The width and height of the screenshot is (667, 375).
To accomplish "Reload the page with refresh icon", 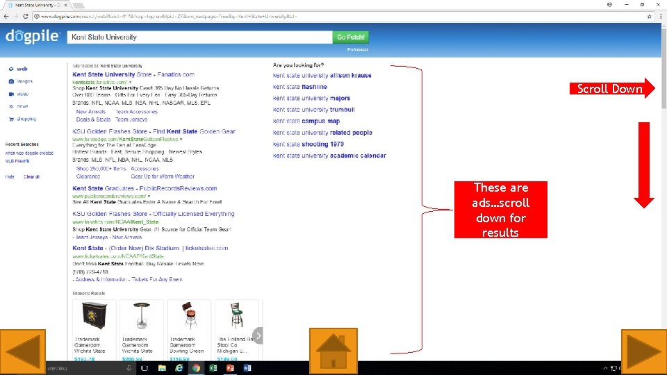I will [x=26, y=16].
